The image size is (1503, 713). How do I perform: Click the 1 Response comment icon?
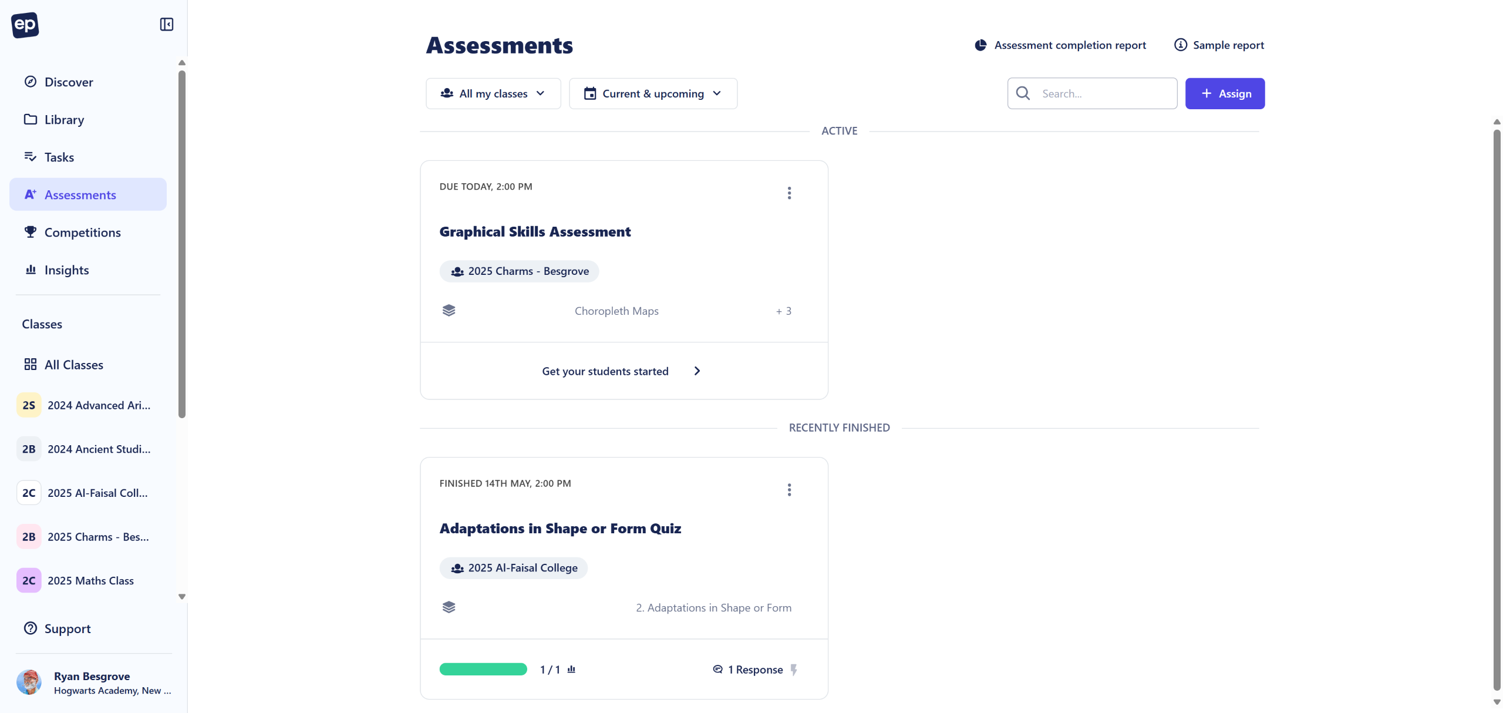click(x=717, y=670)
